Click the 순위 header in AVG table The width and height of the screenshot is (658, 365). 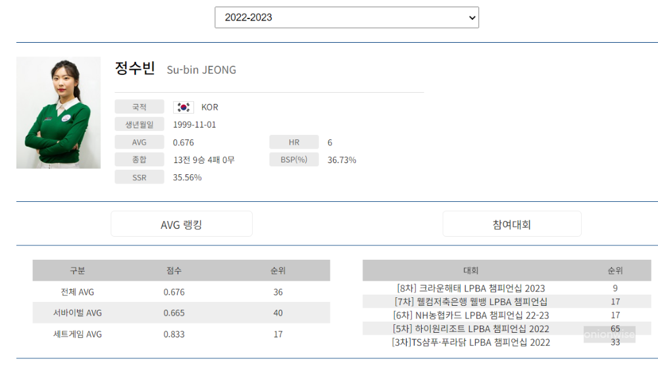click(278, 270)
